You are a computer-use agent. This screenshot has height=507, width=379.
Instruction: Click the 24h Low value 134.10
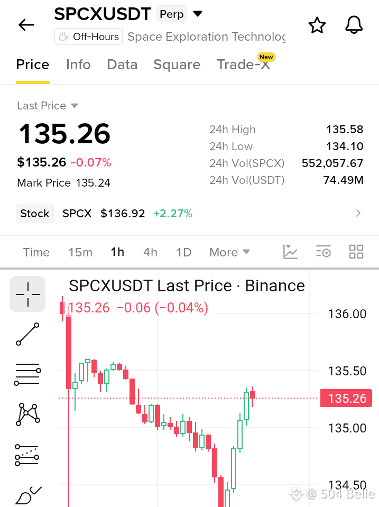click(345, 146)
